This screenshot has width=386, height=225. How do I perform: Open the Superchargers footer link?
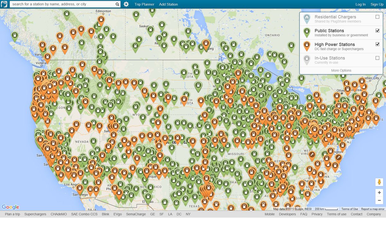35,214
